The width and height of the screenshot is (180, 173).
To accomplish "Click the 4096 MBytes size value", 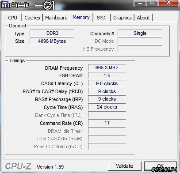I will click(x=52, y=41).
